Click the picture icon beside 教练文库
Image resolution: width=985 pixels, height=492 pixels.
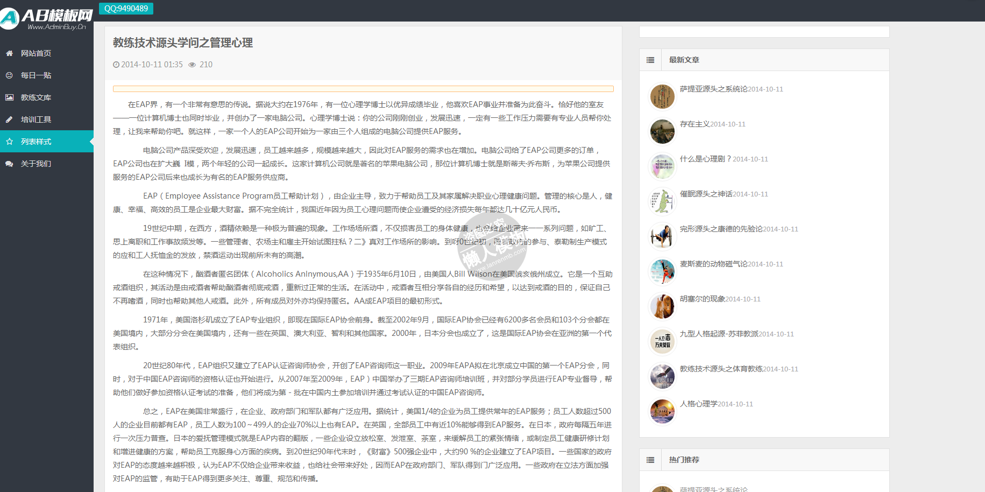pyautogui.click(x=9, y=97)
